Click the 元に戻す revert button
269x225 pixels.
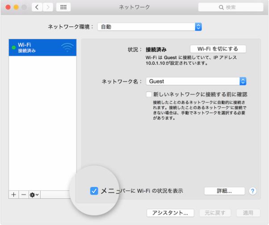tap(215, 213)
